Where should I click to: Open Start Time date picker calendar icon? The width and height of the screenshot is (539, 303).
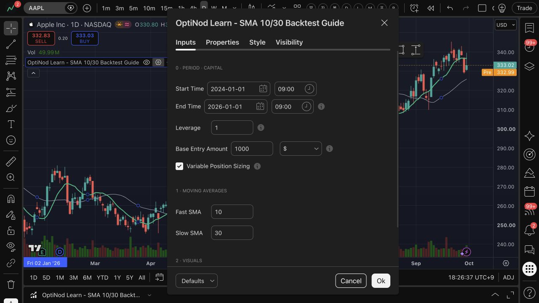[263, 89]
